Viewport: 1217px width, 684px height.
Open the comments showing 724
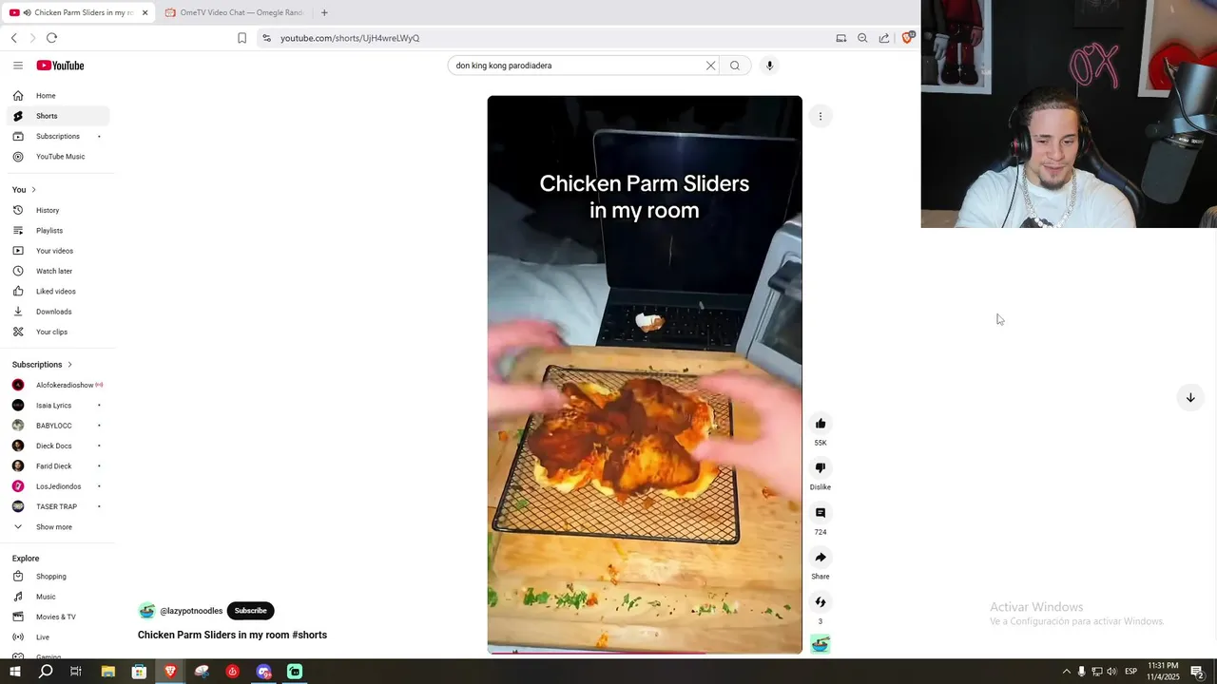(x=821, y=513)
